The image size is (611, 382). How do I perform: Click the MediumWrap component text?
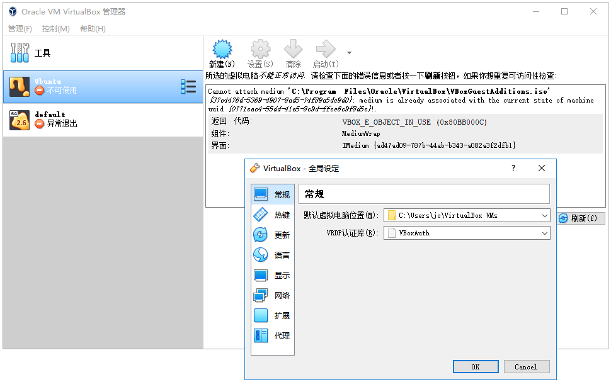pos(361,133)
